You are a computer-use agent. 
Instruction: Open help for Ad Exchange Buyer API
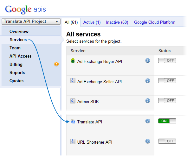tap(148, 60)
